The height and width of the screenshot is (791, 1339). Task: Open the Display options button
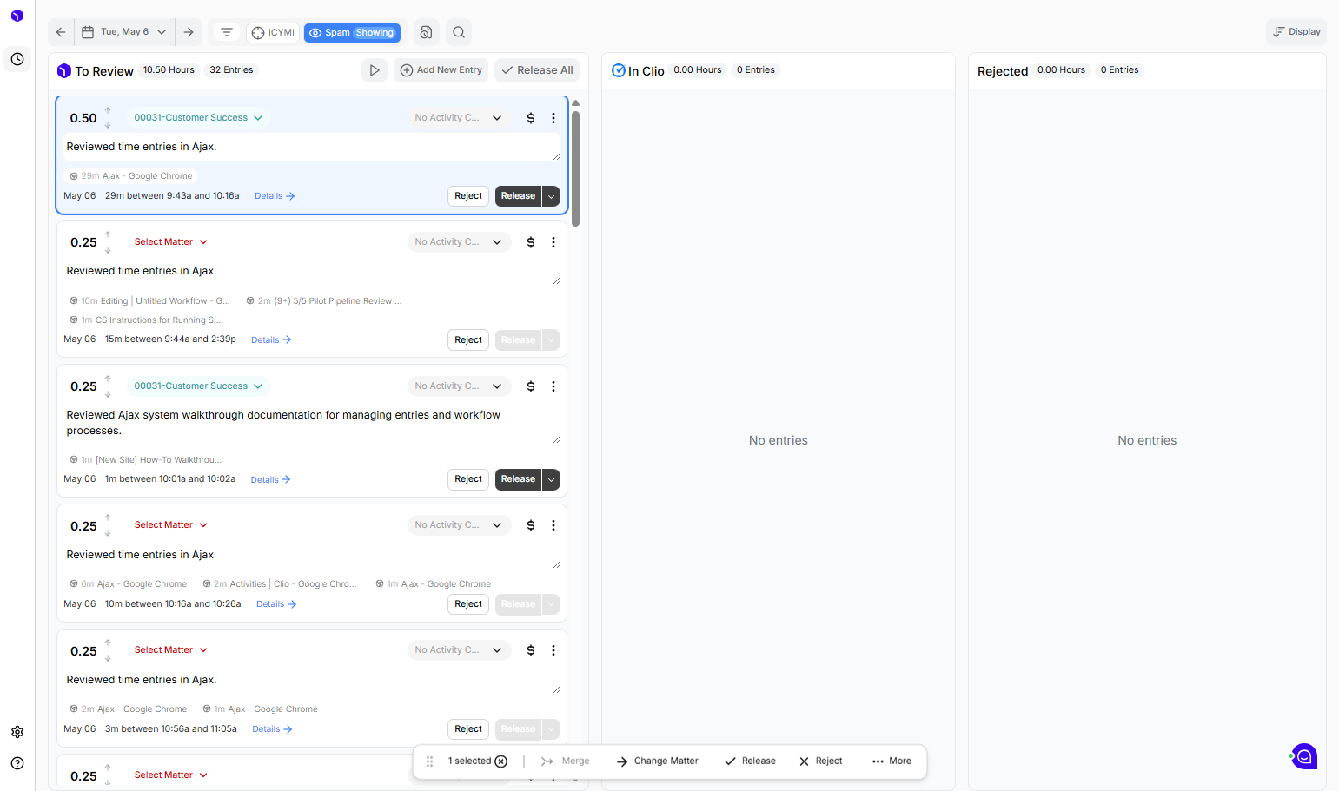tap(1296, 32)
